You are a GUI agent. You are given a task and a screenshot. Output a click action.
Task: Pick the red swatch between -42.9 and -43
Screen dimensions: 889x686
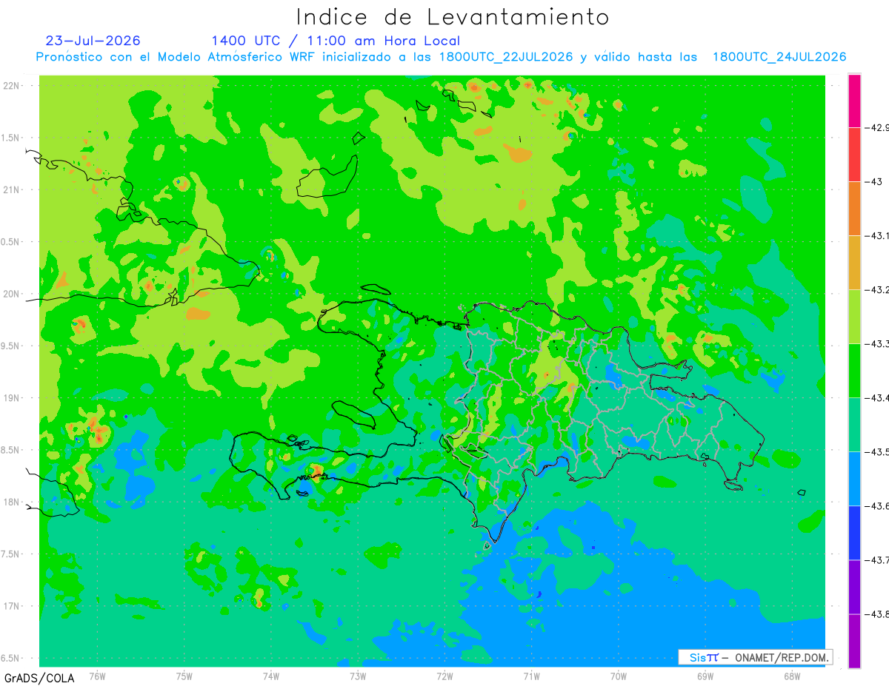point(854,154)
